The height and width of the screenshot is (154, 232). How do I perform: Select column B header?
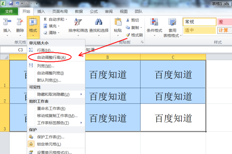(x=113, y=57)
